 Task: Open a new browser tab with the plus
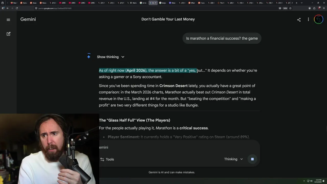(296, 3)
